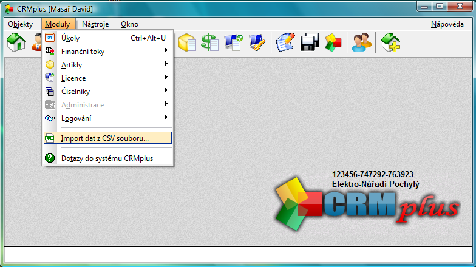The height and width of the screenshot is (267, 476).
Task: Click the calendar icon beside Úkoly
Action: coord(50,38)
